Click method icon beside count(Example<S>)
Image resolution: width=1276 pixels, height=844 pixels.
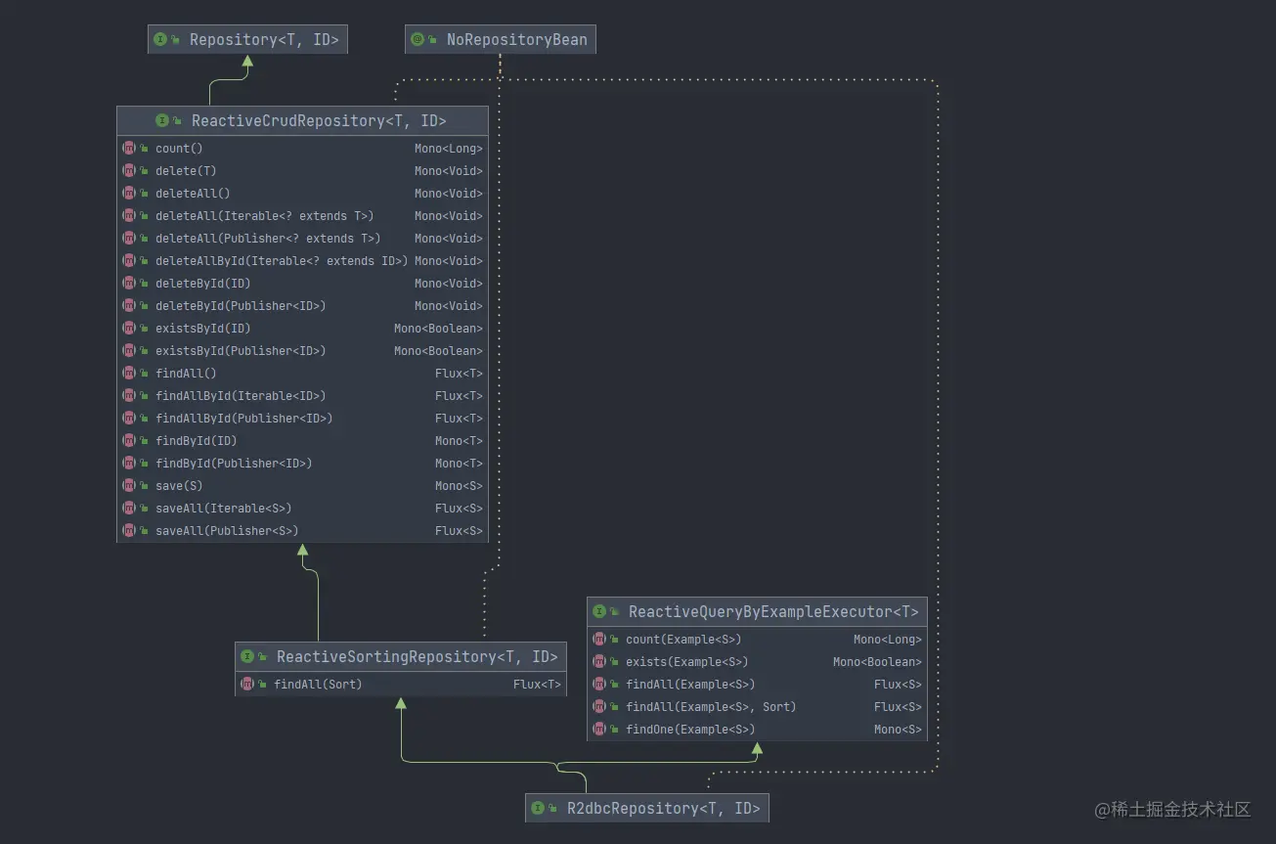[599, 640]
